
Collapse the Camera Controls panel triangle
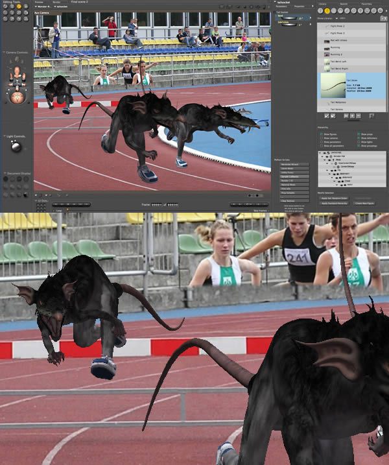point(4,53)
